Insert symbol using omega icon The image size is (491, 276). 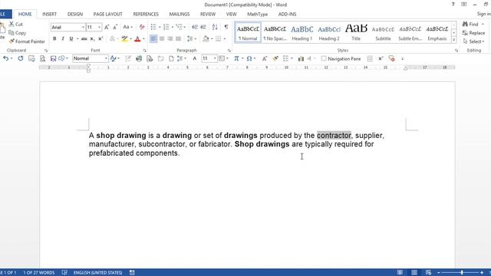pyautogui.click(x=249, y=58)
